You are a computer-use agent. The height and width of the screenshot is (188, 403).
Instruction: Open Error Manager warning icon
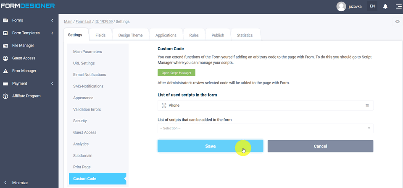pyautogui.click(x=6, y=71)
